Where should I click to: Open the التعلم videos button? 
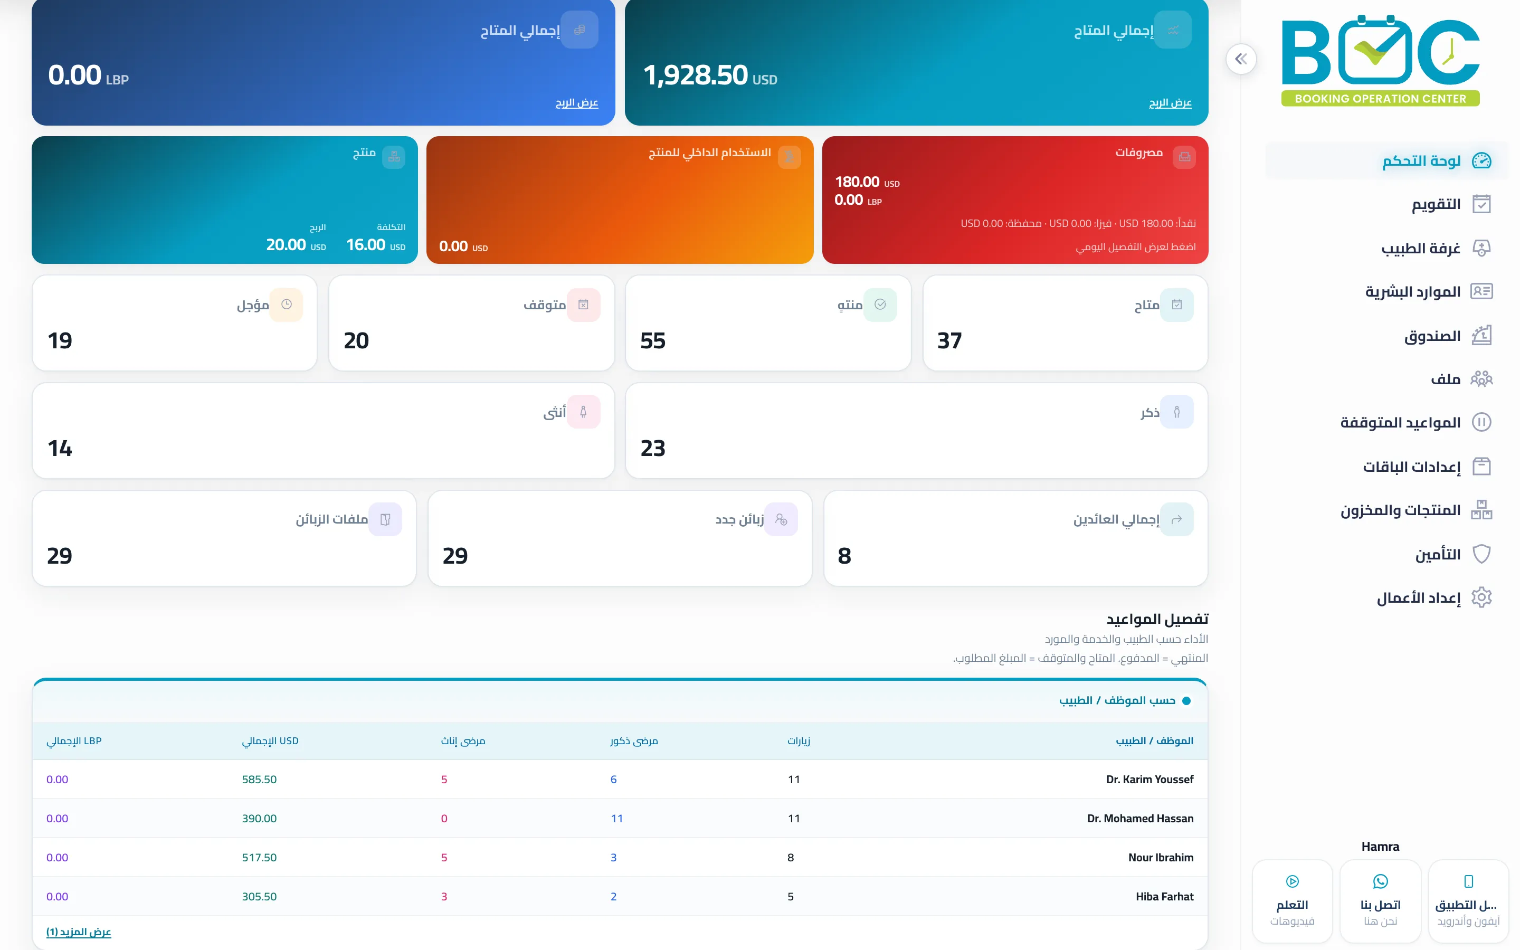coord(1292,901)
